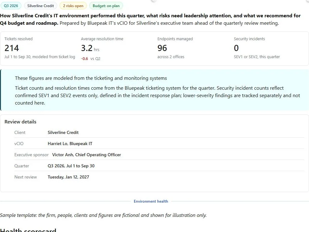Click Quarter value Q3 2026, Jul 1 to Sep 30
This screenshot has height=232, width=309.
[x=71, y=166]
